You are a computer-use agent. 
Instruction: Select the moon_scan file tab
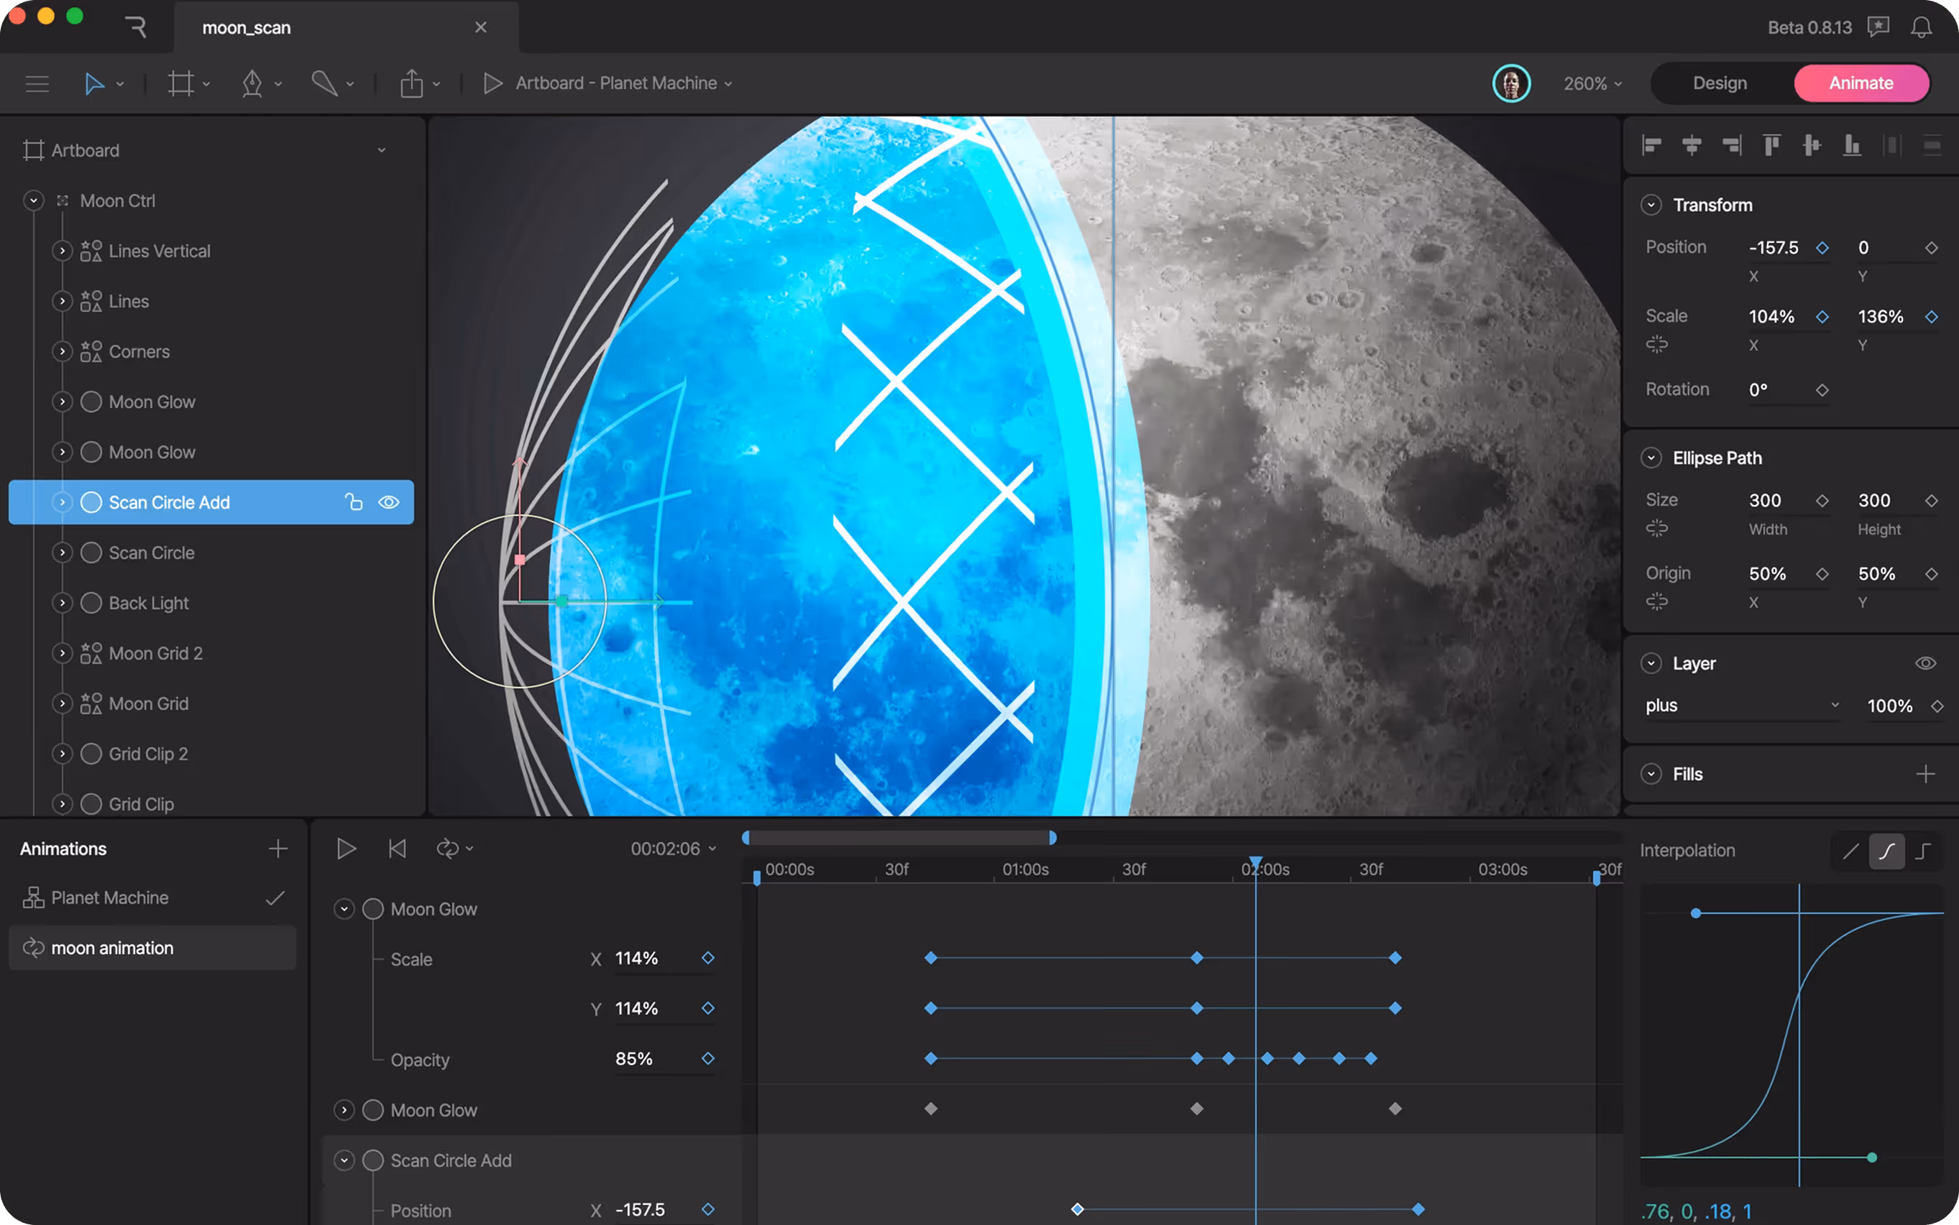[247, 27]
